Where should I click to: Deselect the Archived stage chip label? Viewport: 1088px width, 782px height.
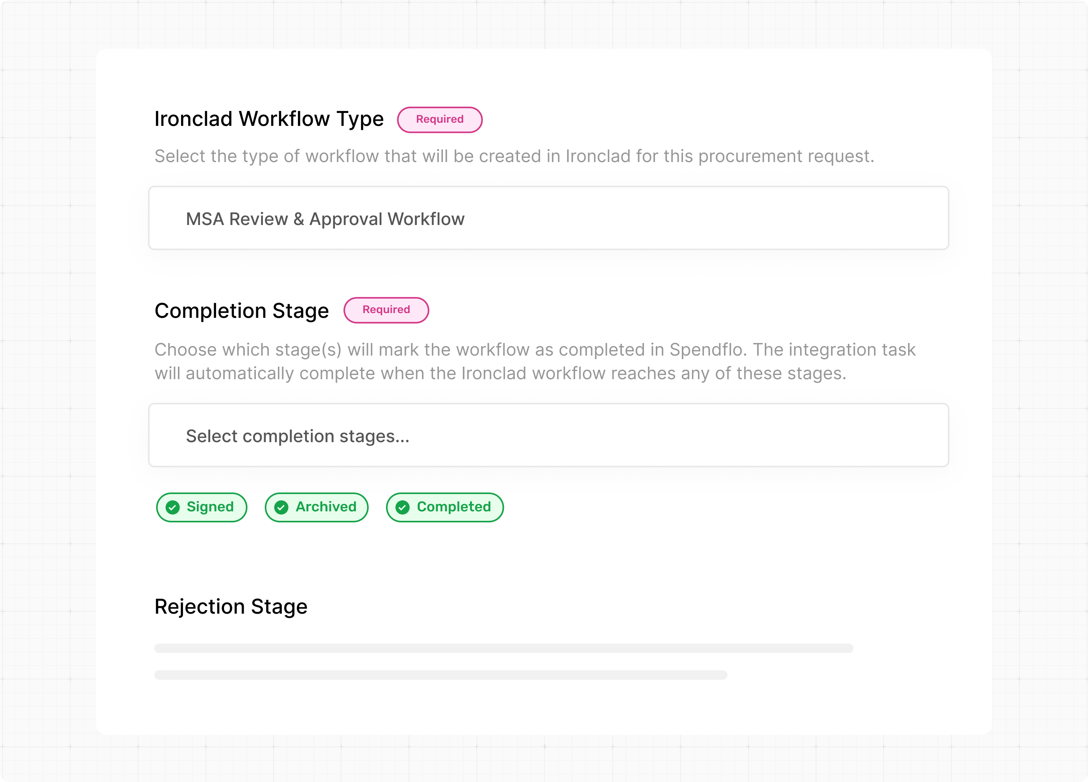pyautogui.click(x=326, y=507)
